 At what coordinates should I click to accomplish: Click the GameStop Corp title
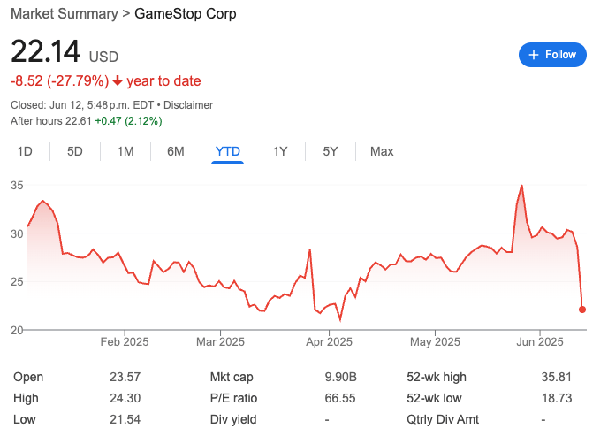pyautogui.click(x=186, y=13)
